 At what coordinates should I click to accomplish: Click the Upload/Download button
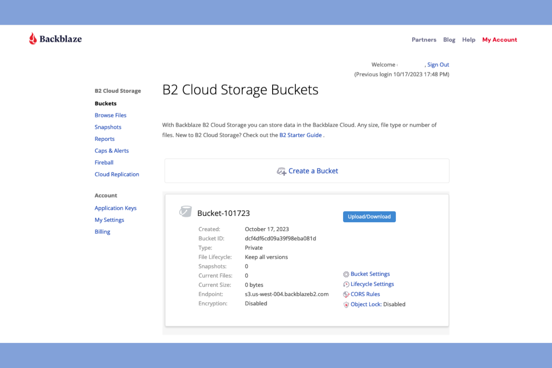pyautogui.click(x=369, y=217)
